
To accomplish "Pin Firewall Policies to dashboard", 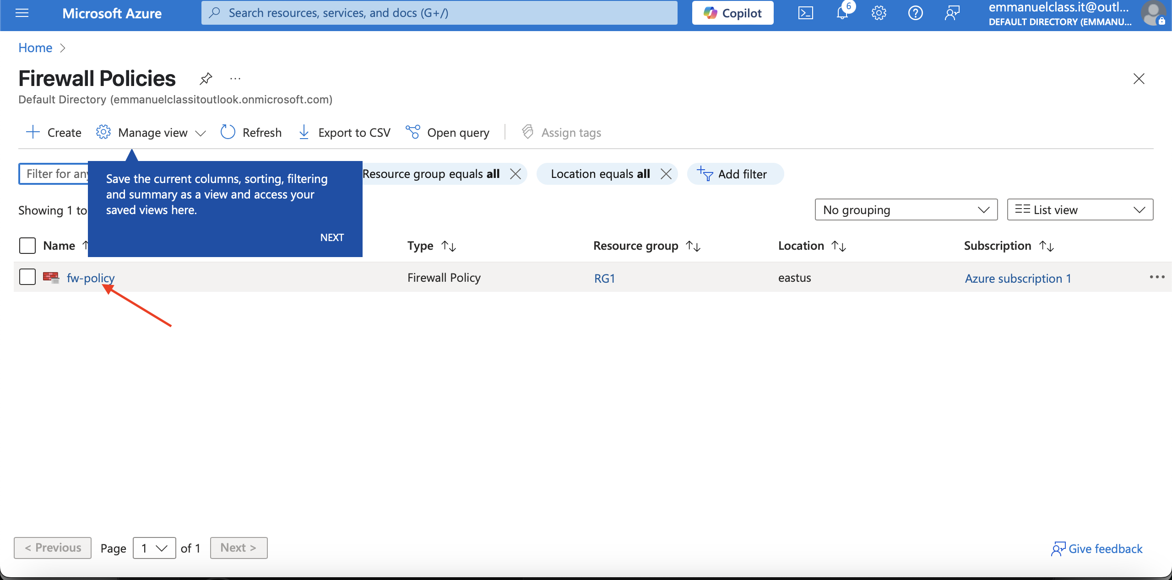I will tap(206, 79).
